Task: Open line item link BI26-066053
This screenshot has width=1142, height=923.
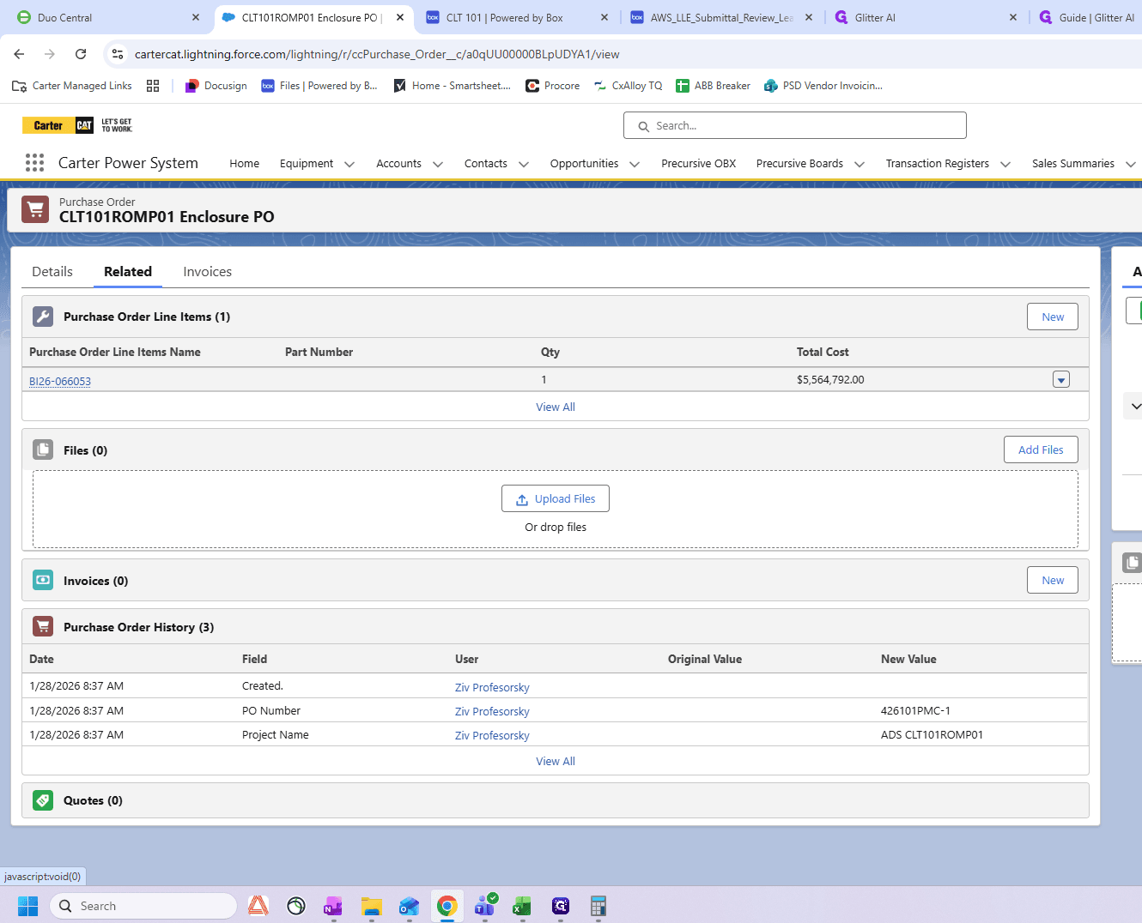Action: pyautogui.click(x=60, y=382)
